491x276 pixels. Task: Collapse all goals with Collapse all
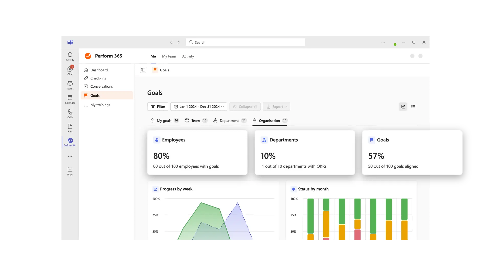point(245,107)
